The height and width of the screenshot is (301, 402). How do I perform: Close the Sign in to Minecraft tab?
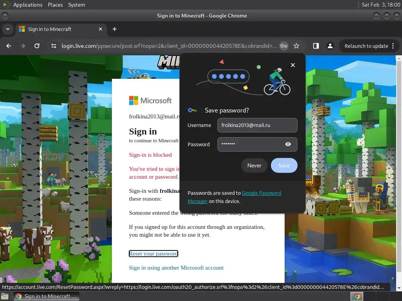click(100, 29)
